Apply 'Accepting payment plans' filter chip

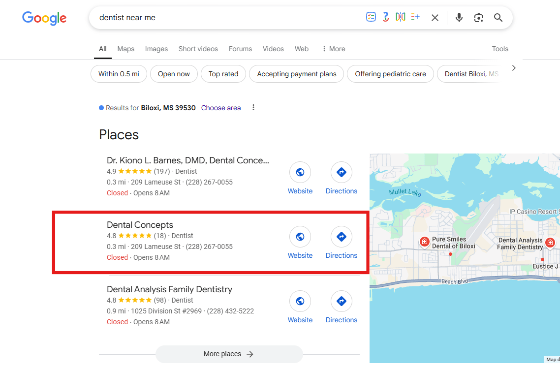tap(296, 74)
